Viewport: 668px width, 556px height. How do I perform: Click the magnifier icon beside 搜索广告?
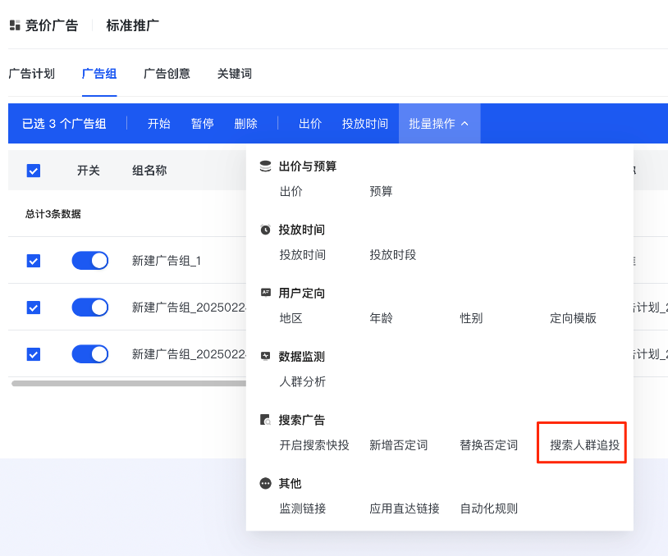(x=264, y=420)
